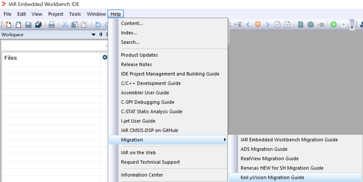Screen dimensions: 363x182
Task: Toggle pin on the Workspace panel
Action: click(100, 35)
